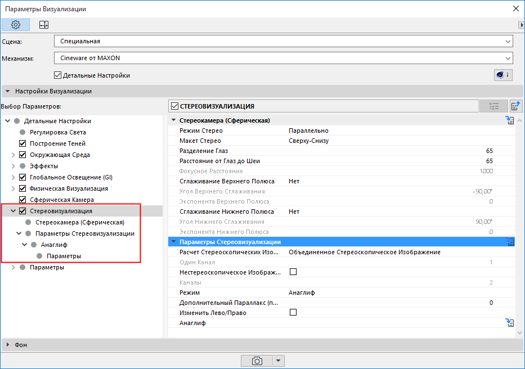
Task: Collapse Анаглиф tree node
Action: [x=24, y=245]
